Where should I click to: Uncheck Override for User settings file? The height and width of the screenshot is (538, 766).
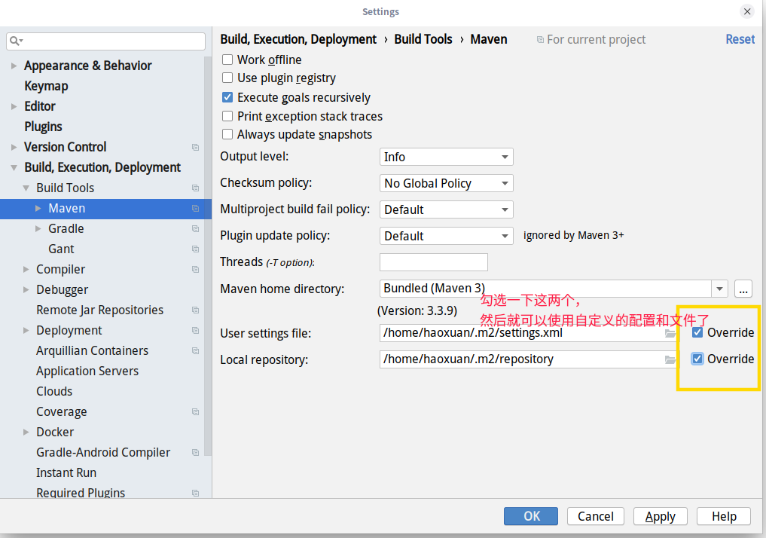(697, 332)
